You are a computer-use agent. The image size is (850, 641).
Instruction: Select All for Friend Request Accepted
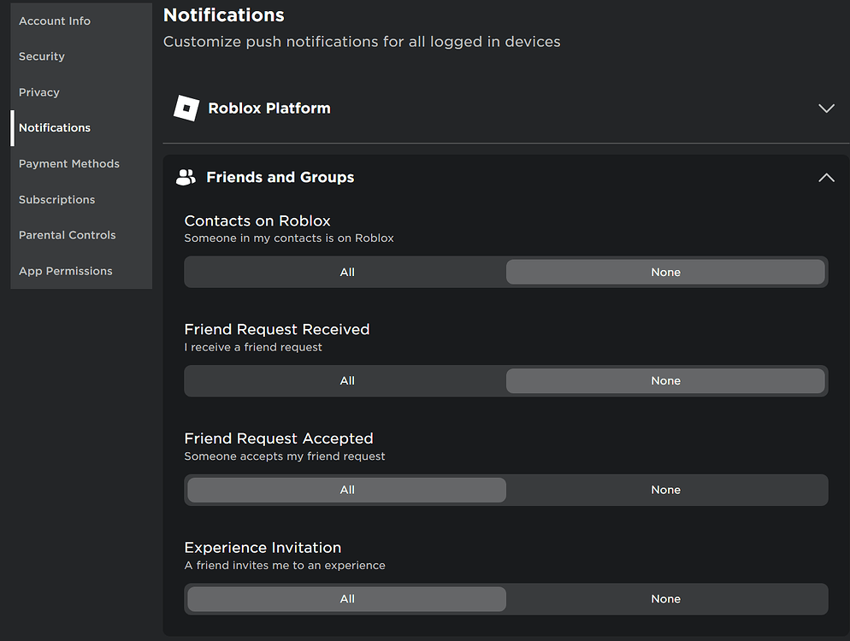pyautogui.click(x=347, y=490)
